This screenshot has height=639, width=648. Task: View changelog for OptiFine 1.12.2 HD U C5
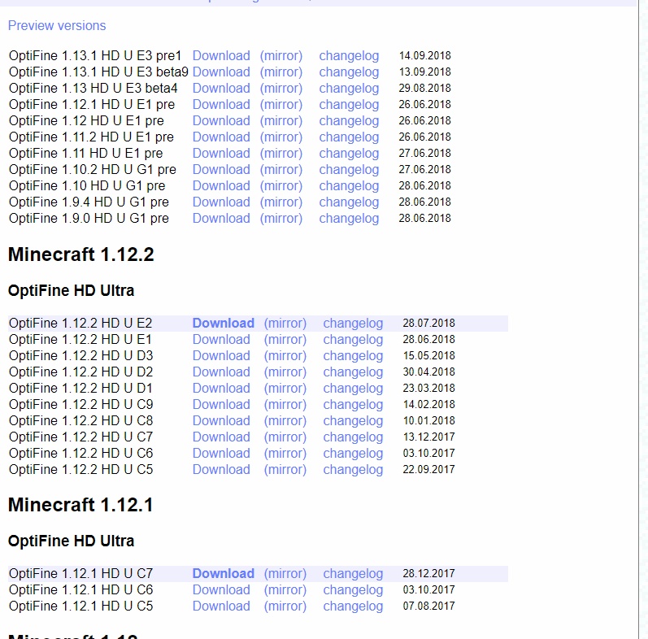353,470
